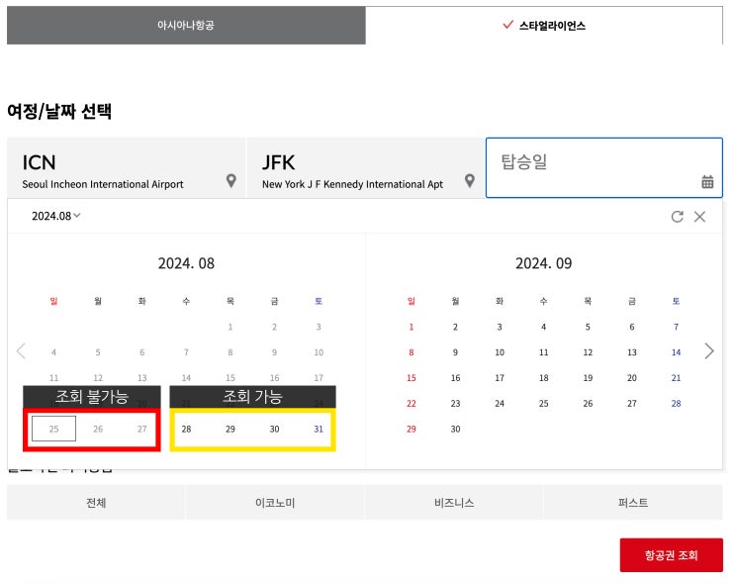Reset calendar with the refresh icon
Image resolution: width=735 pixels, height=584 pixels.
(677, 216)
